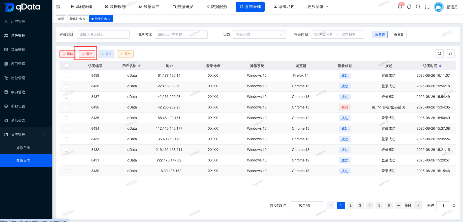Go to previous page arrow

coord(331,205)
